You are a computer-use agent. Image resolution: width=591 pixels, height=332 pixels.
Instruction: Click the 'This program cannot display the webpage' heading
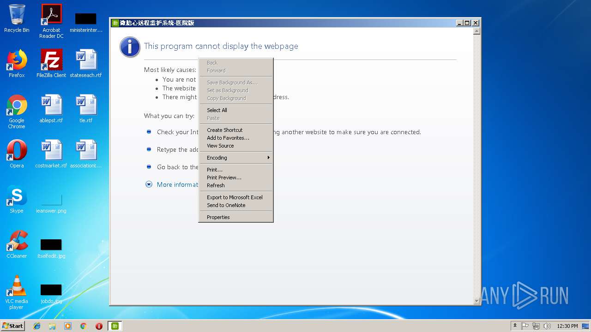221,46
